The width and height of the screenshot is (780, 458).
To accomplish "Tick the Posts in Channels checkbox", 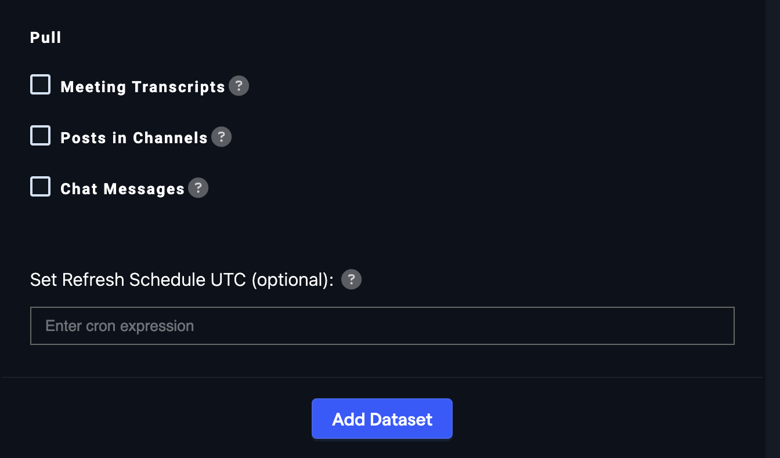I will click(41, 136).
